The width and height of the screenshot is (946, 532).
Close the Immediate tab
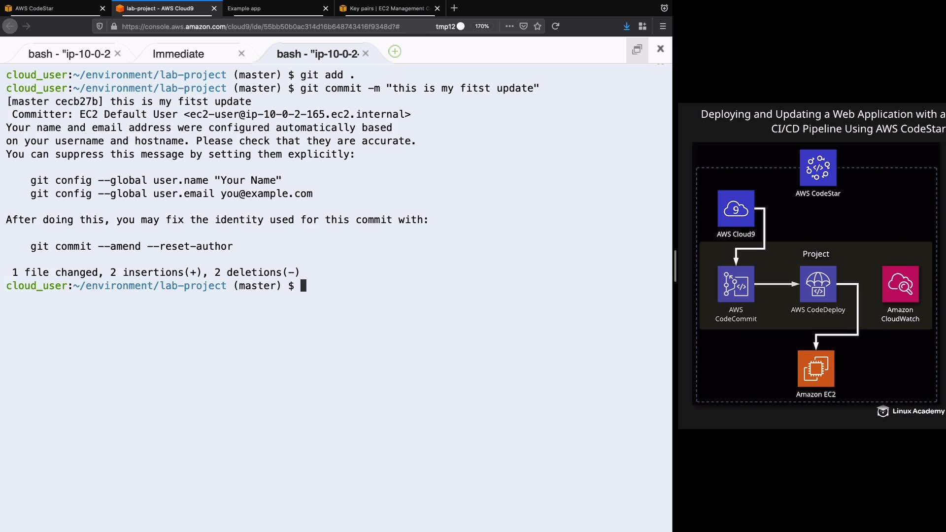tap(241, 53)
